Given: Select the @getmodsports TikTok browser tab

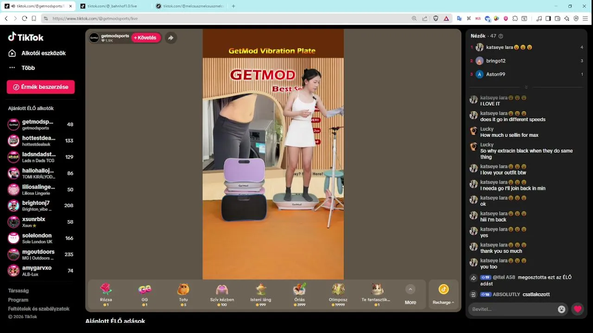Looking at the screenshot, I should click(38, 6).
